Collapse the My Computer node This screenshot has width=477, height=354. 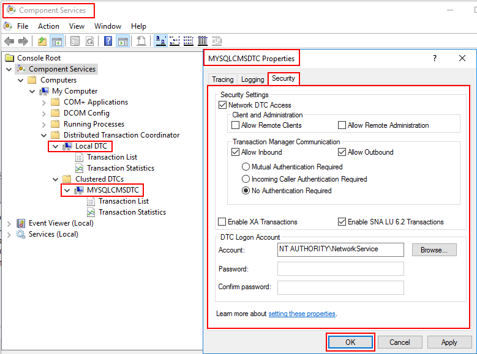[32, 91]
